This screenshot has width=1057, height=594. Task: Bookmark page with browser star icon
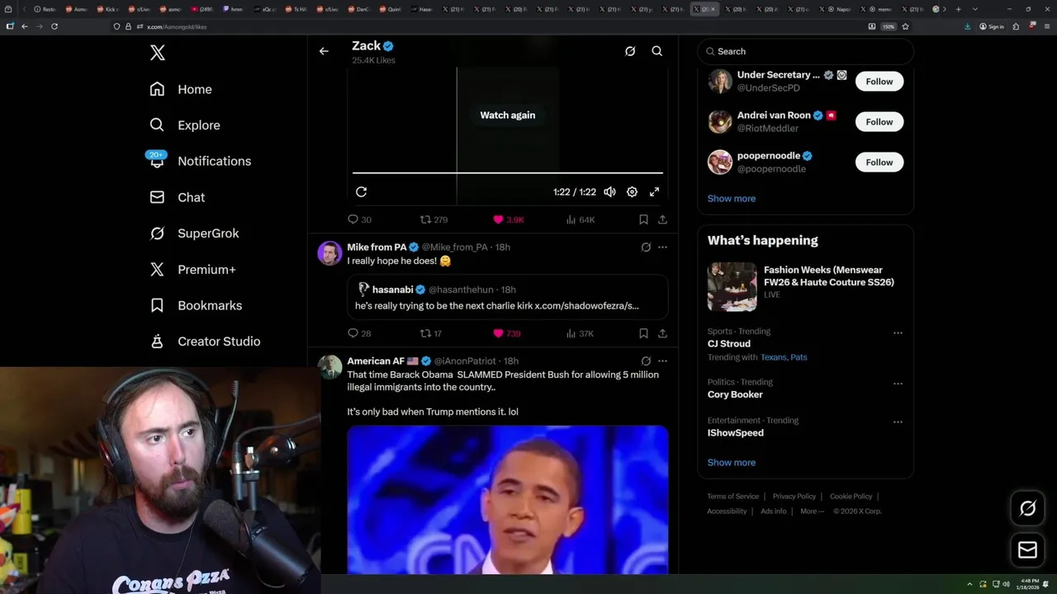905,26
